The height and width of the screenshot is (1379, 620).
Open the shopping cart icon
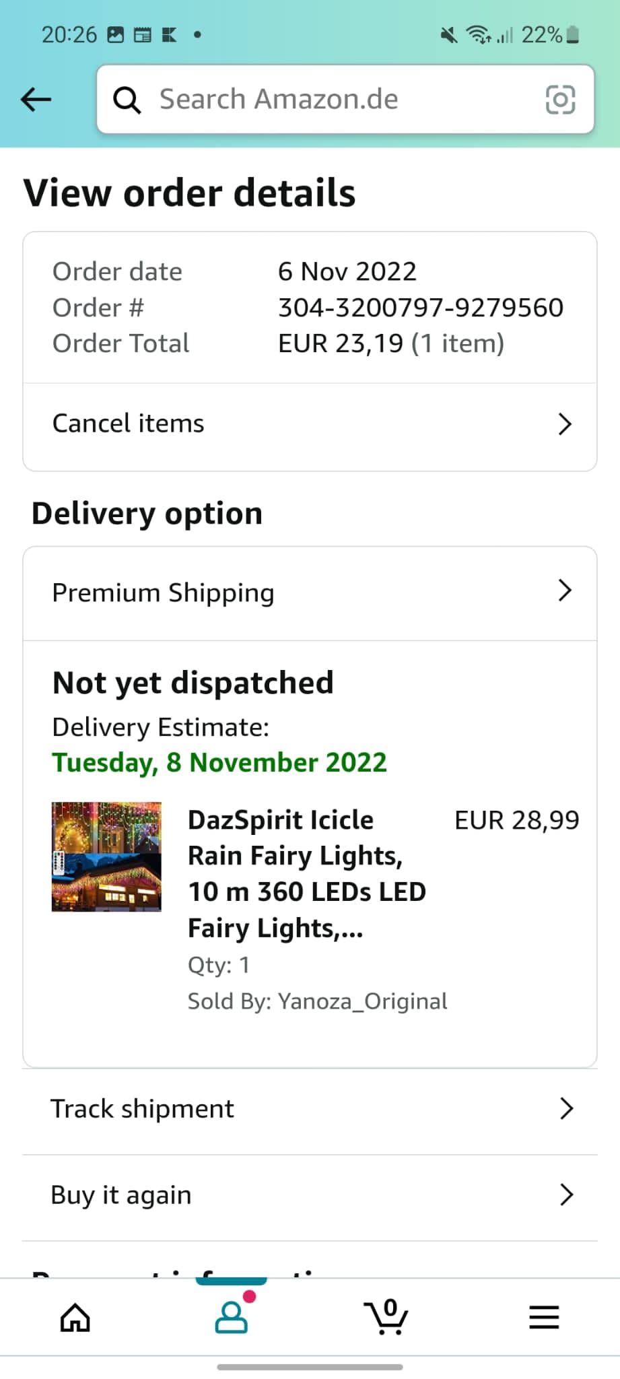coord(386,1317)
